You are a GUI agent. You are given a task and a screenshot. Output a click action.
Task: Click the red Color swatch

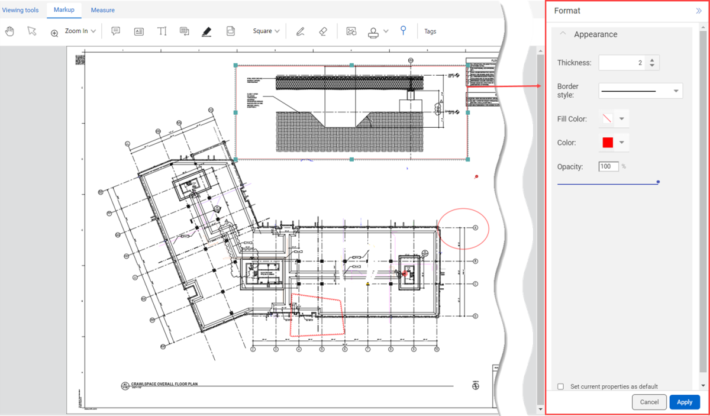608,143
